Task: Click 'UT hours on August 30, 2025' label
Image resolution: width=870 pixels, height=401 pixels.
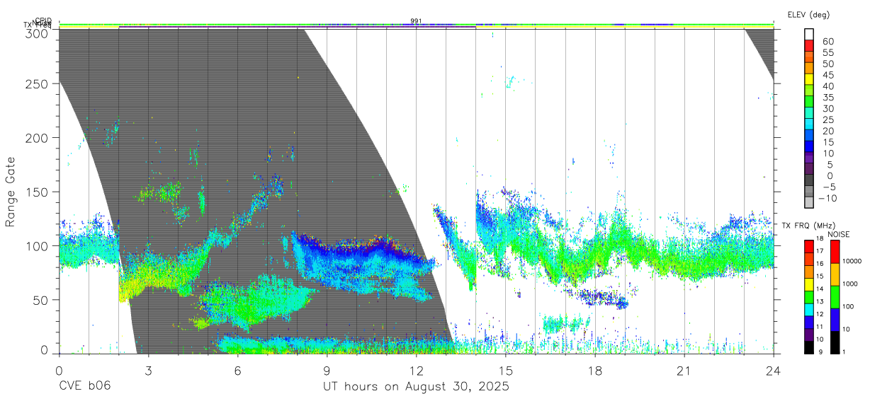Action: 417,388
